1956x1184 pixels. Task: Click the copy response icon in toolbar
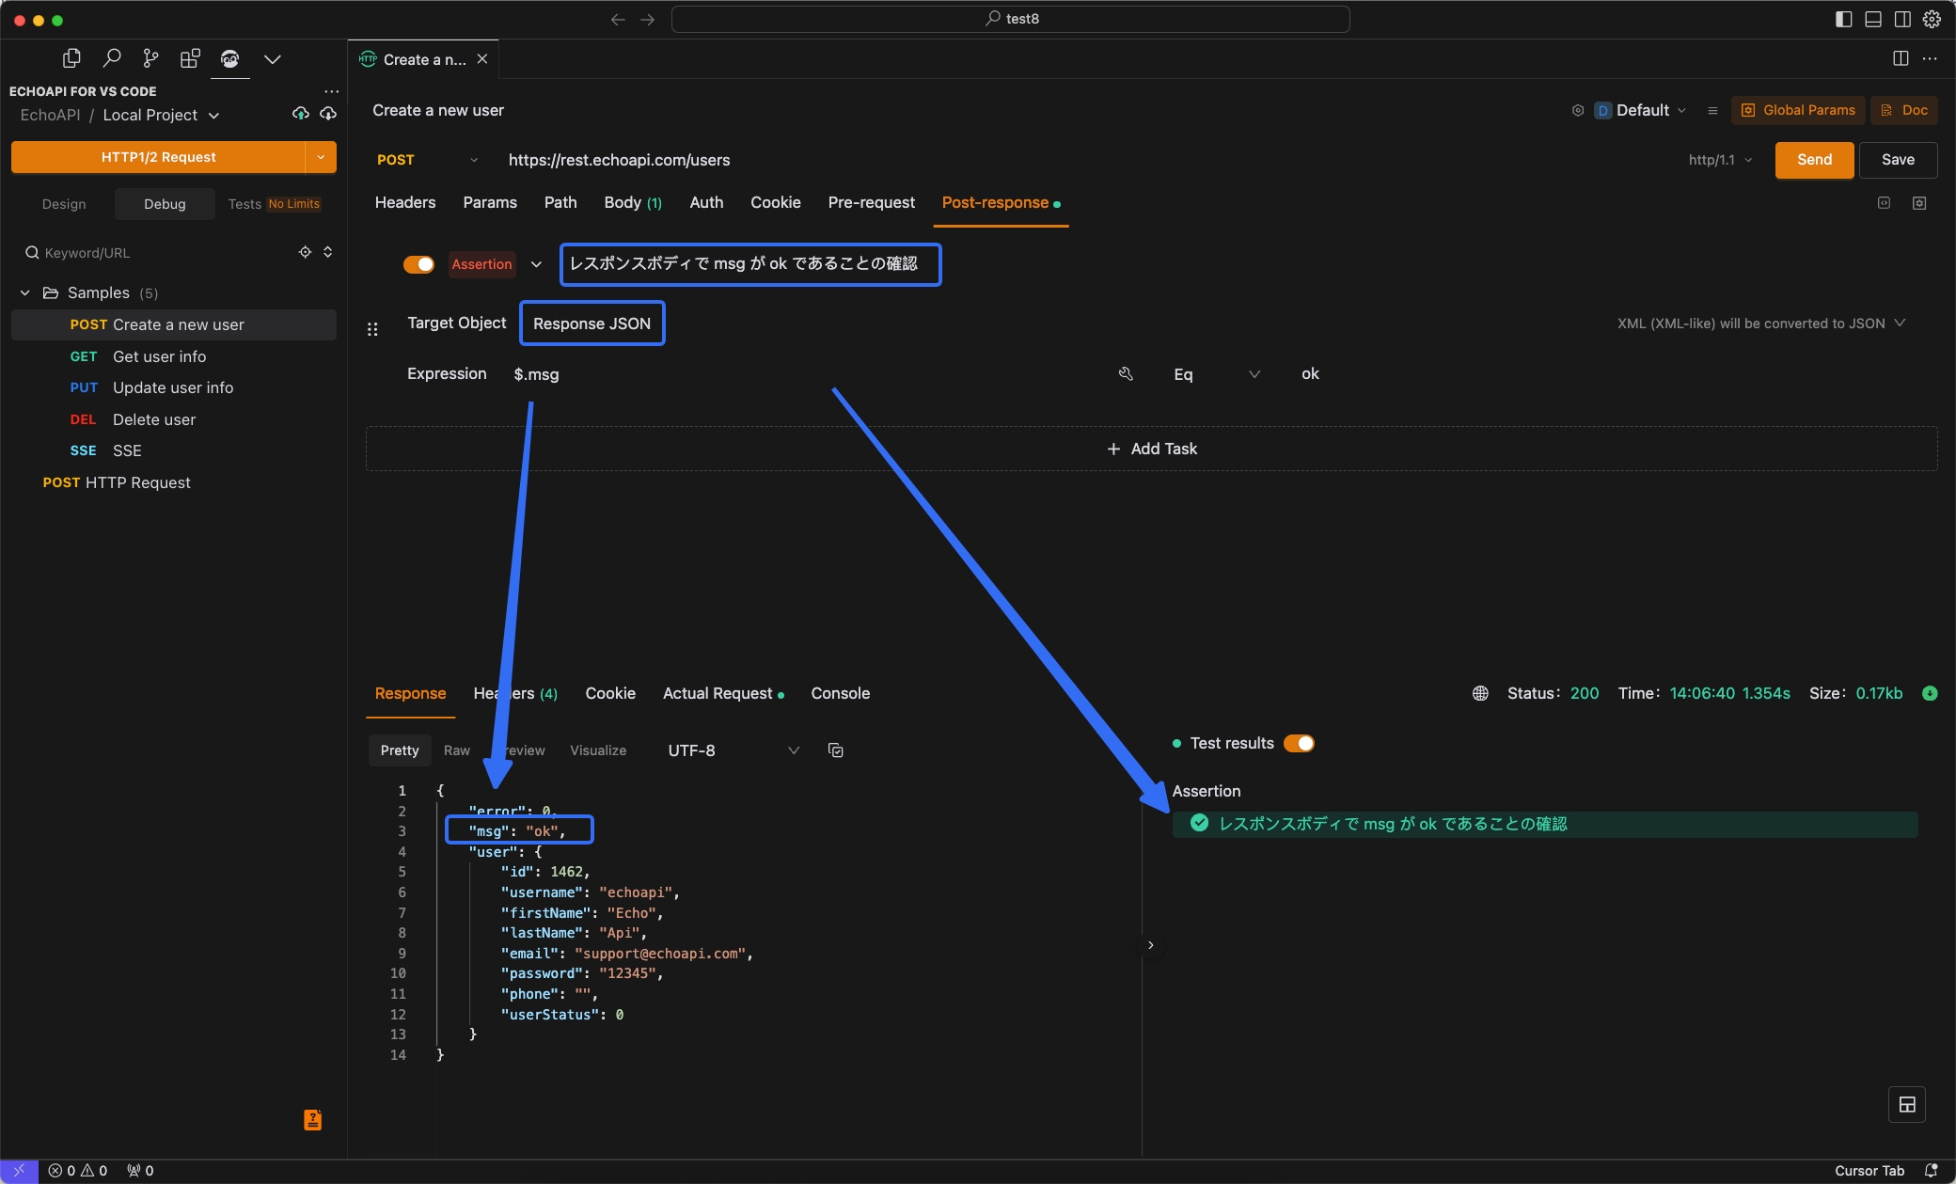click(x=835, y=750)
